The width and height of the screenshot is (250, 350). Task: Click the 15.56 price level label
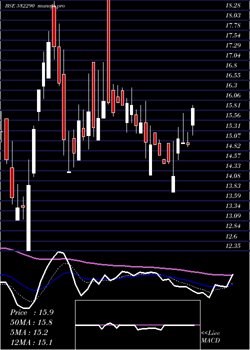(233, 115)
